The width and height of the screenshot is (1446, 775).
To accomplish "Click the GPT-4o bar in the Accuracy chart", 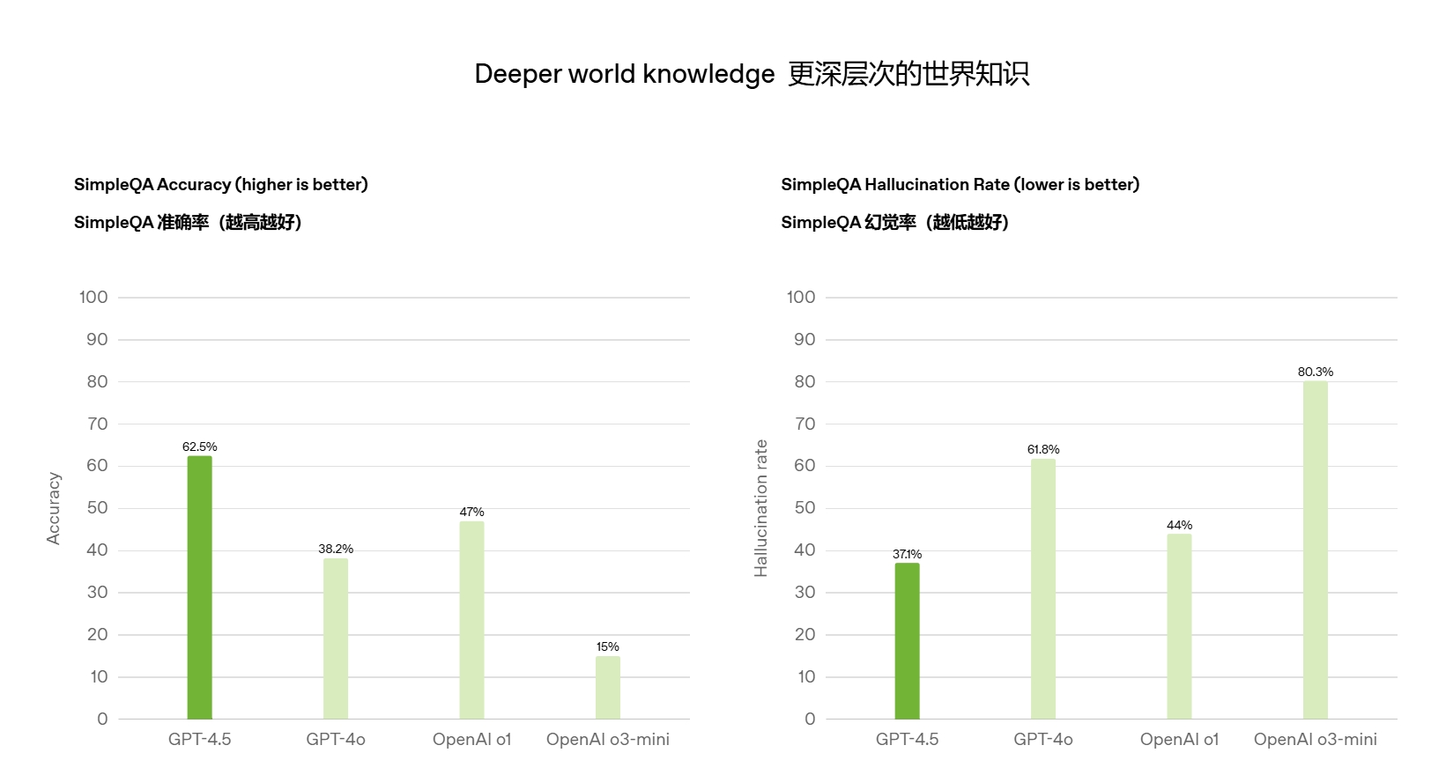I will pos(336,638).
